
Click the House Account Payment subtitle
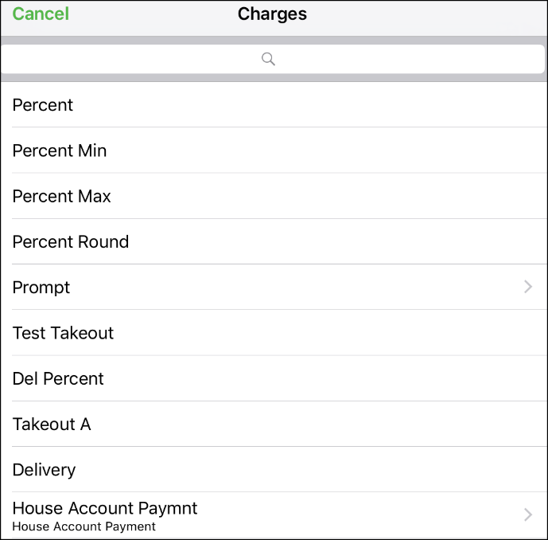coord(84,526)
